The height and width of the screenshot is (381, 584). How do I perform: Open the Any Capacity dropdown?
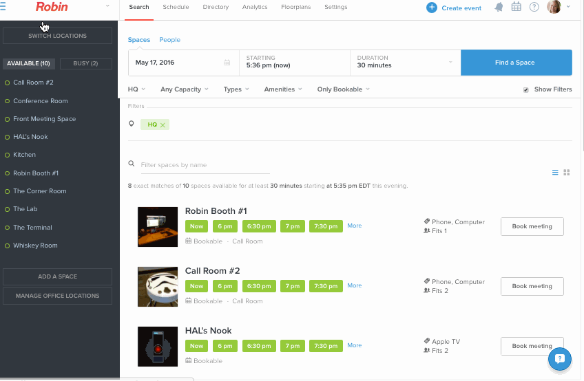pyautogui.click(x=185, y=89)
